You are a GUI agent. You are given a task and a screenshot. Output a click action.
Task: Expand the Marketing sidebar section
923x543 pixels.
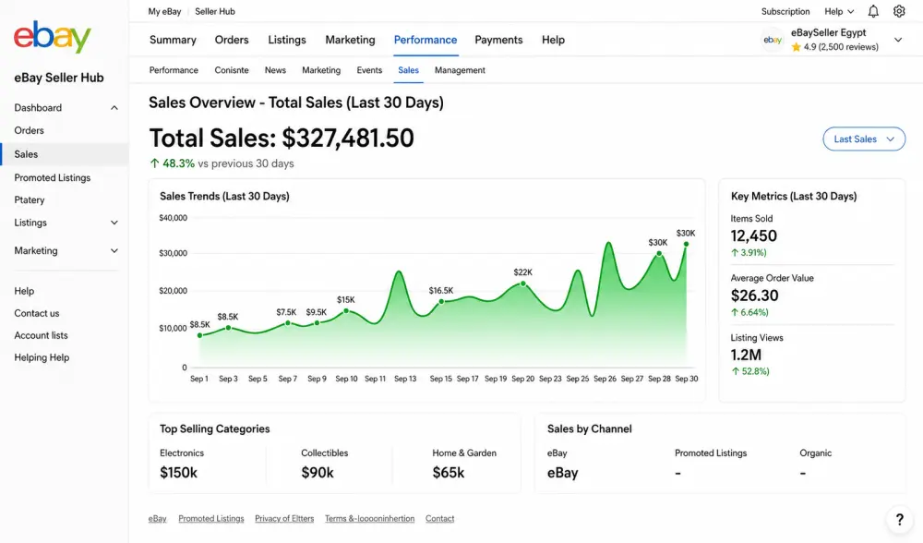114,251
